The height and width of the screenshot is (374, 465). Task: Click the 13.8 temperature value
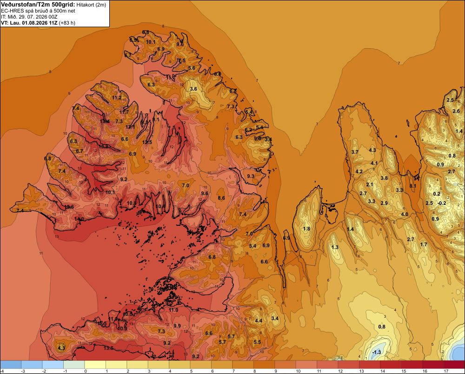click(x=104, y=146)
